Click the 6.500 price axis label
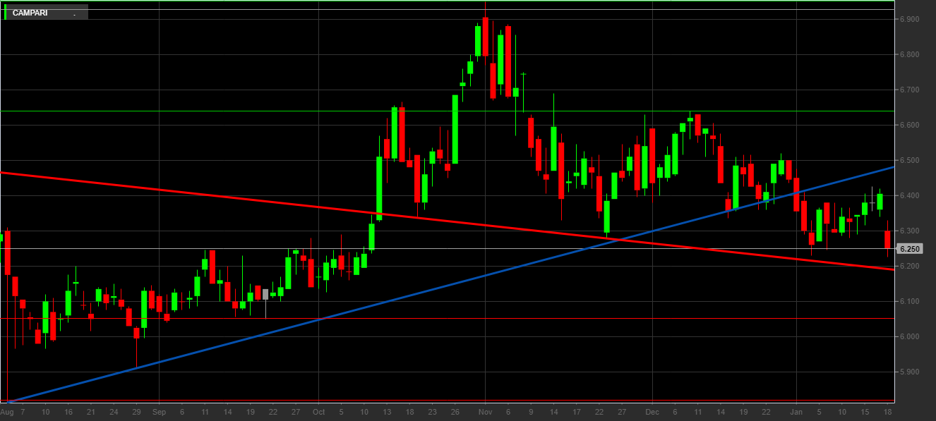 pyautogui.click(x=909, y=161)
